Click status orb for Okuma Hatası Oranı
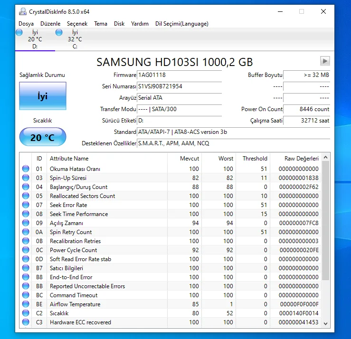 (26, 169)
